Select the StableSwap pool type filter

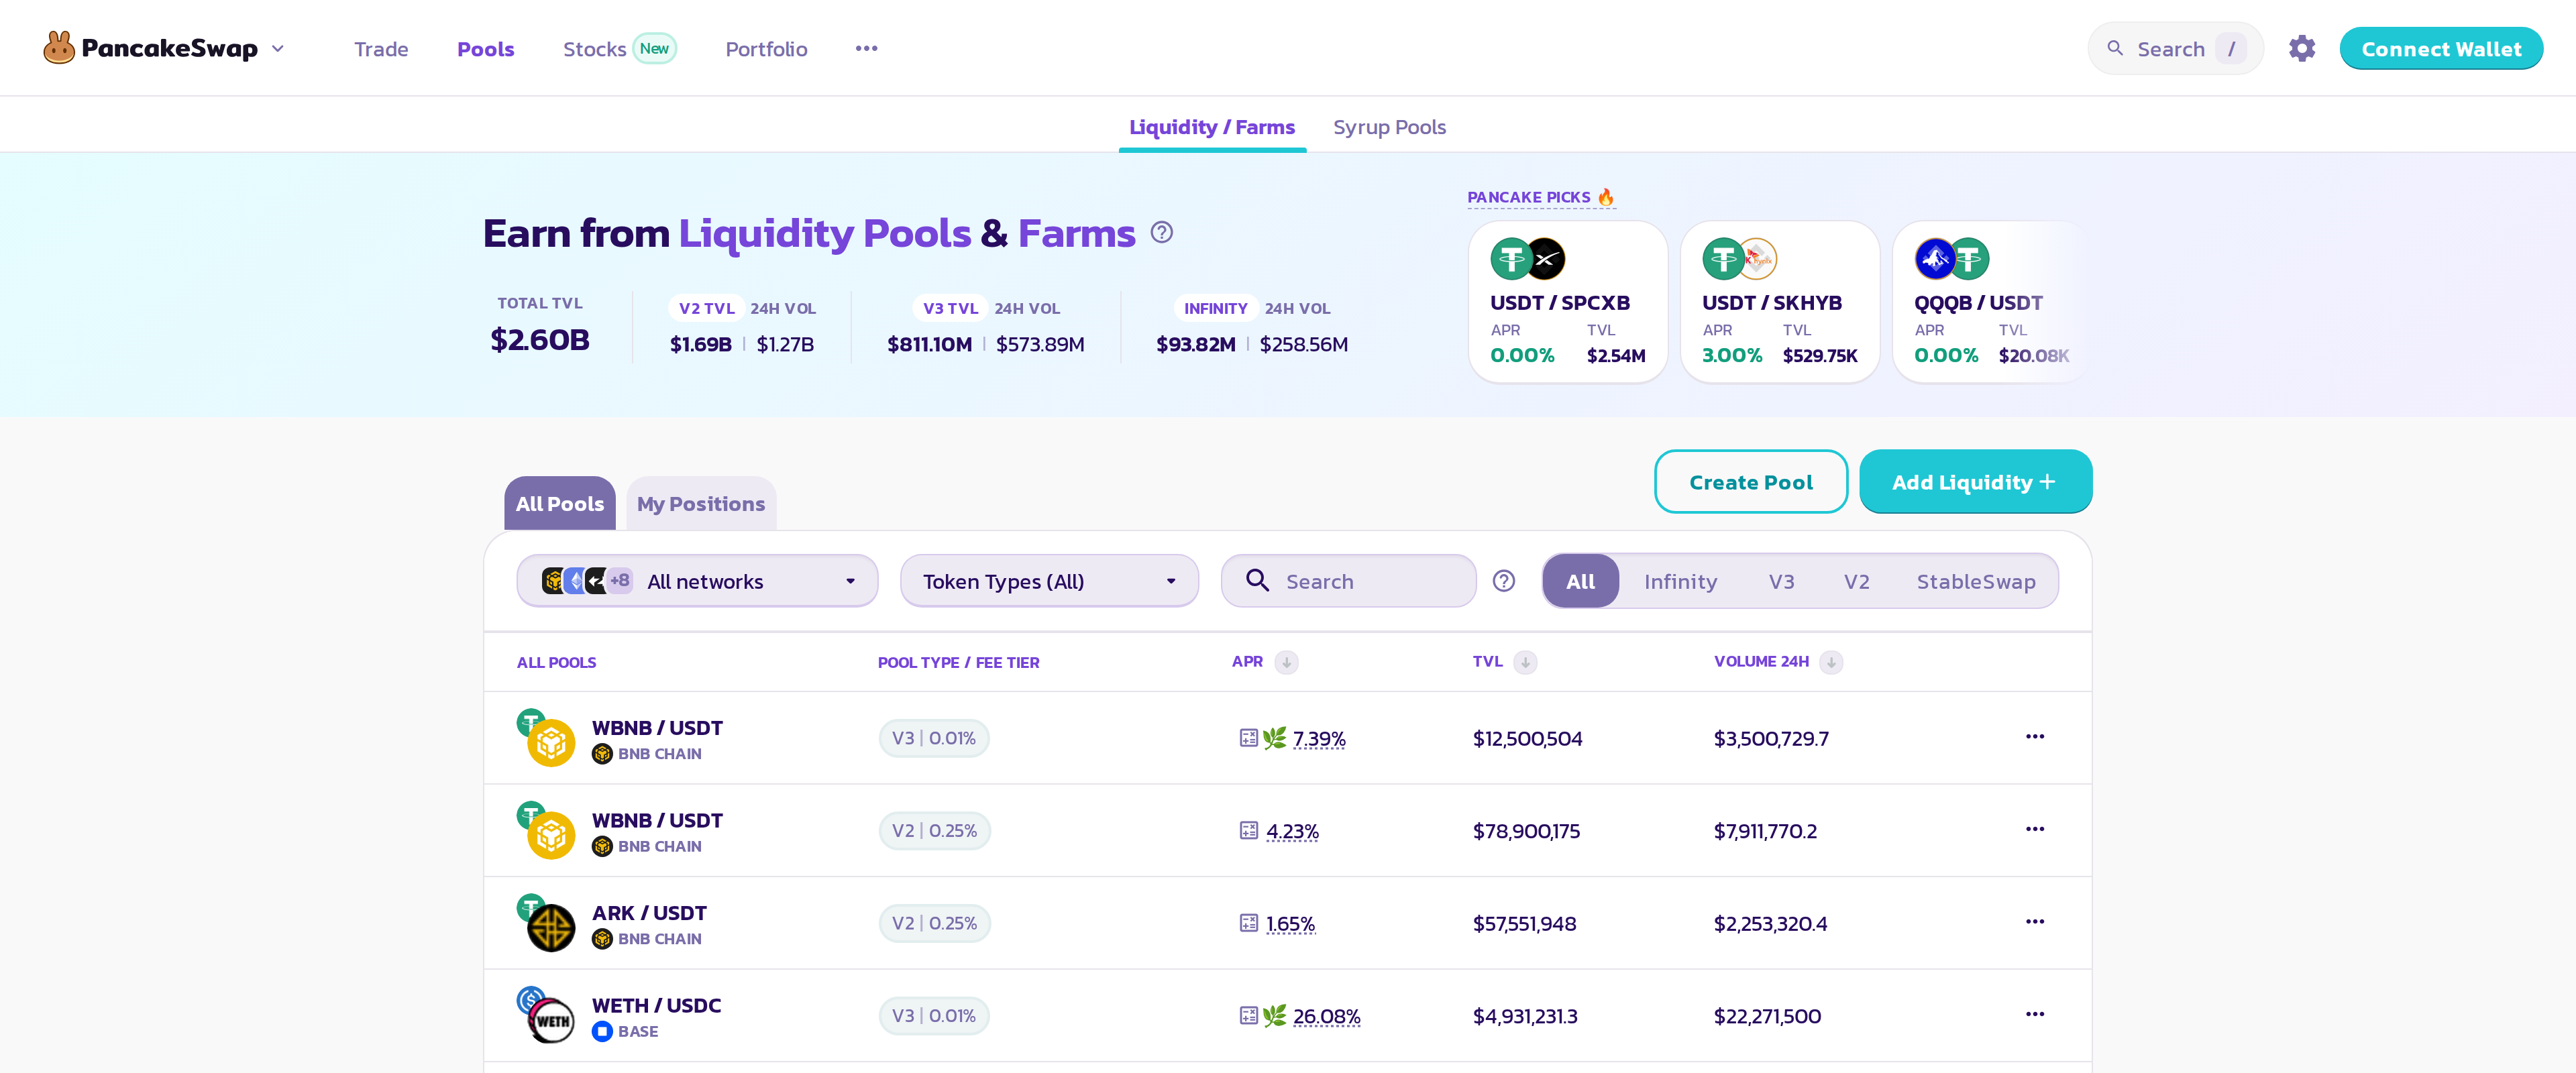[1975, 581]
